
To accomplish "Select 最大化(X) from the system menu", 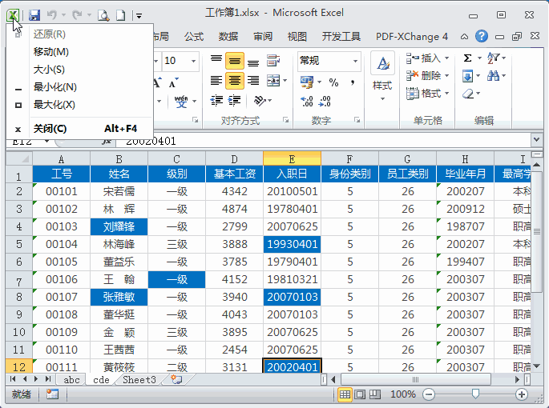I will click(54, 104).
